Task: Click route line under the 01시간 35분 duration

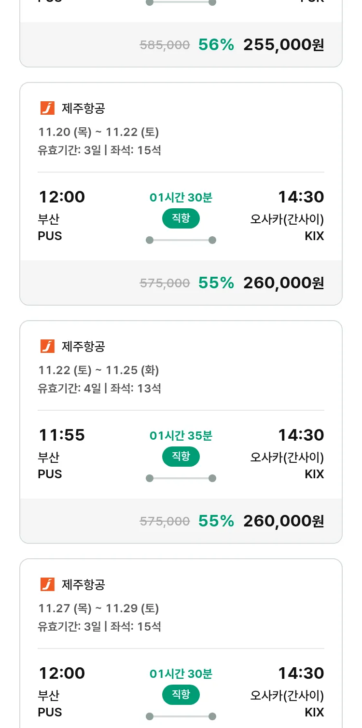Action: click(181, 478)
